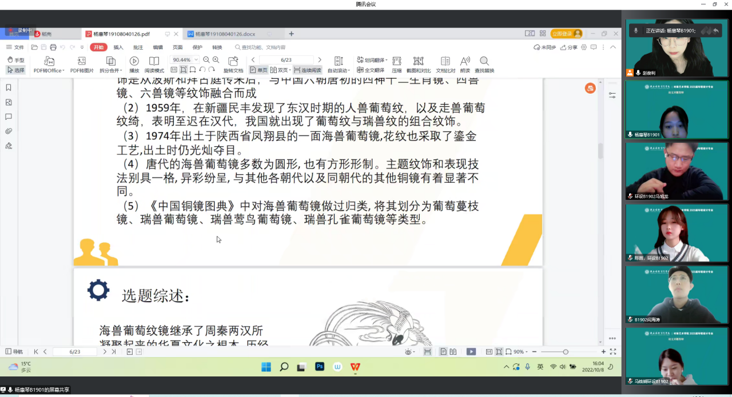Image resolution: width=732 pixels, height=397 pixels.
Task: Open a new tab with plus button
Action: (291, 34)
